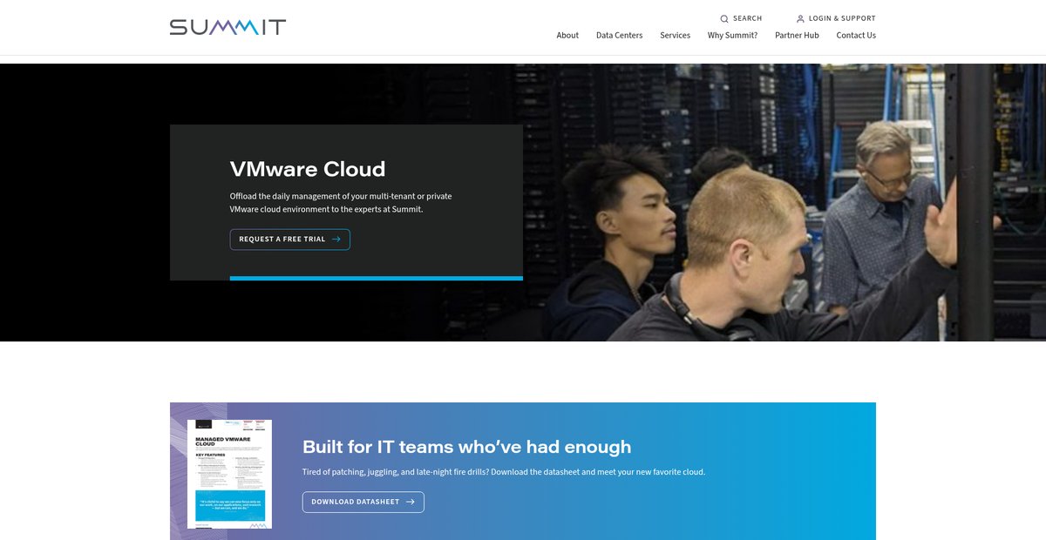Viewport: 1046px width, 540px height.
Task: Open the Services menu
Action: pyautogui.click(x=675, y=36)
